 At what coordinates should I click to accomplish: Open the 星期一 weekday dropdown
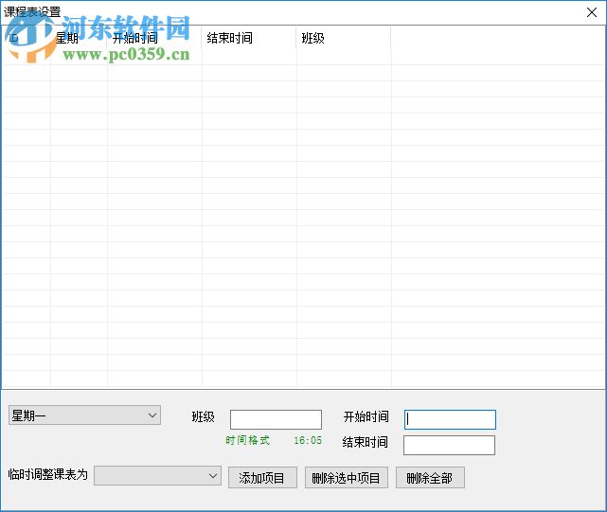(x=84, y=415)
